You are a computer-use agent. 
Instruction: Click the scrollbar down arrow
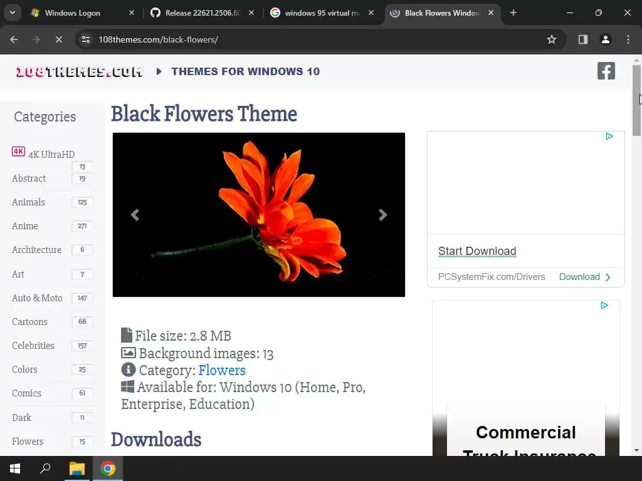[x=636, y=451]
